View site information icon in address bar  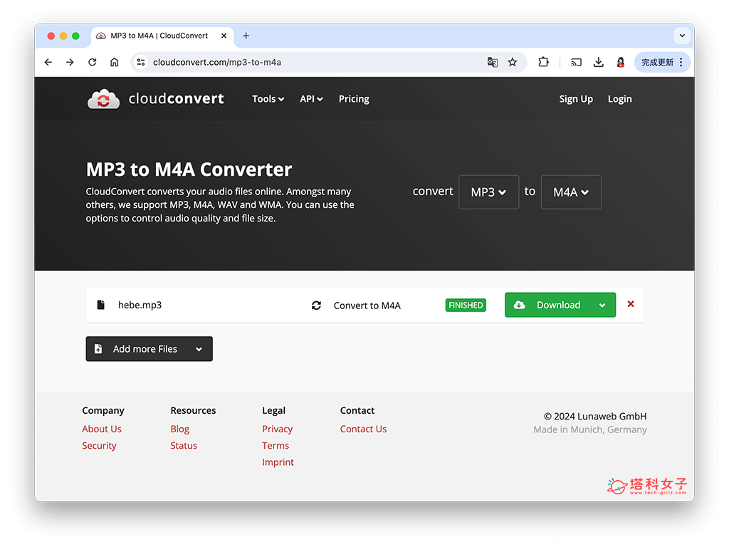(x=141, y=63)
